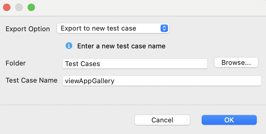The image size is (266, 134).
Task: Click the 'Enter a new test case name' message
Action: [x=121, y=46]
